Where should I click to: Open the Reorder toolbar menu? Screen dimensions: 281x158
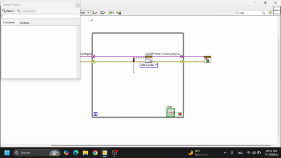tap(111, 13)
